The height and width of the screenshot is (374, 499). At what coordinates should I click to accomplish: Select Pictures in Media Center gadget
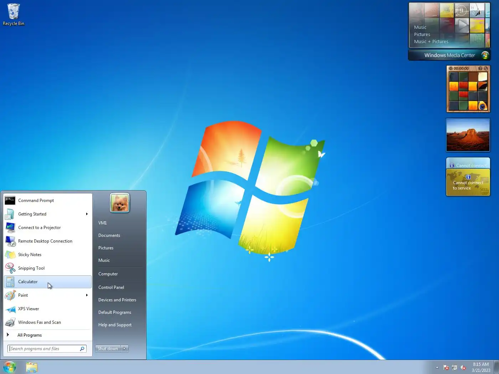click(x=422, y=35)
